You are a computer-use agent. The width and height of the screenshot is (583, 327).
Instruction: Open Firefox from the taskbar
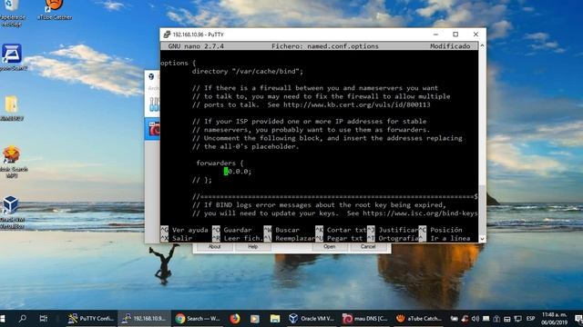tap(235, 319)
